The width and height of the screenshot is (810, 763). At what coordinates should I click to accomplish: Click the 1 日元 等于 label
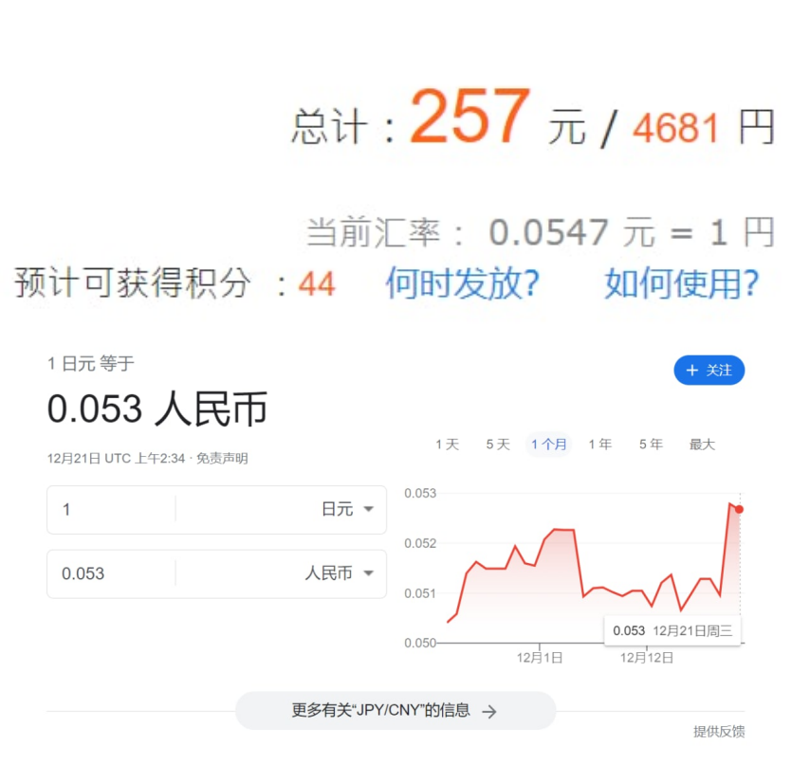91,363
